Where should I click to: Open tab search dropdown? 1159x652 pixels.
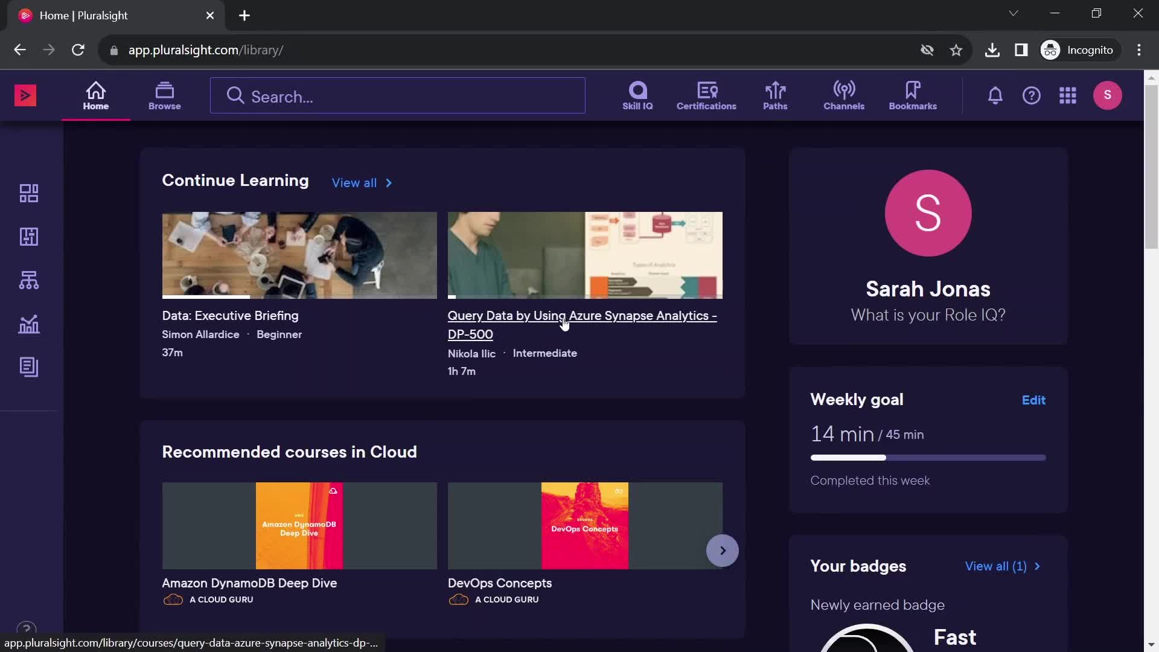1014,13
